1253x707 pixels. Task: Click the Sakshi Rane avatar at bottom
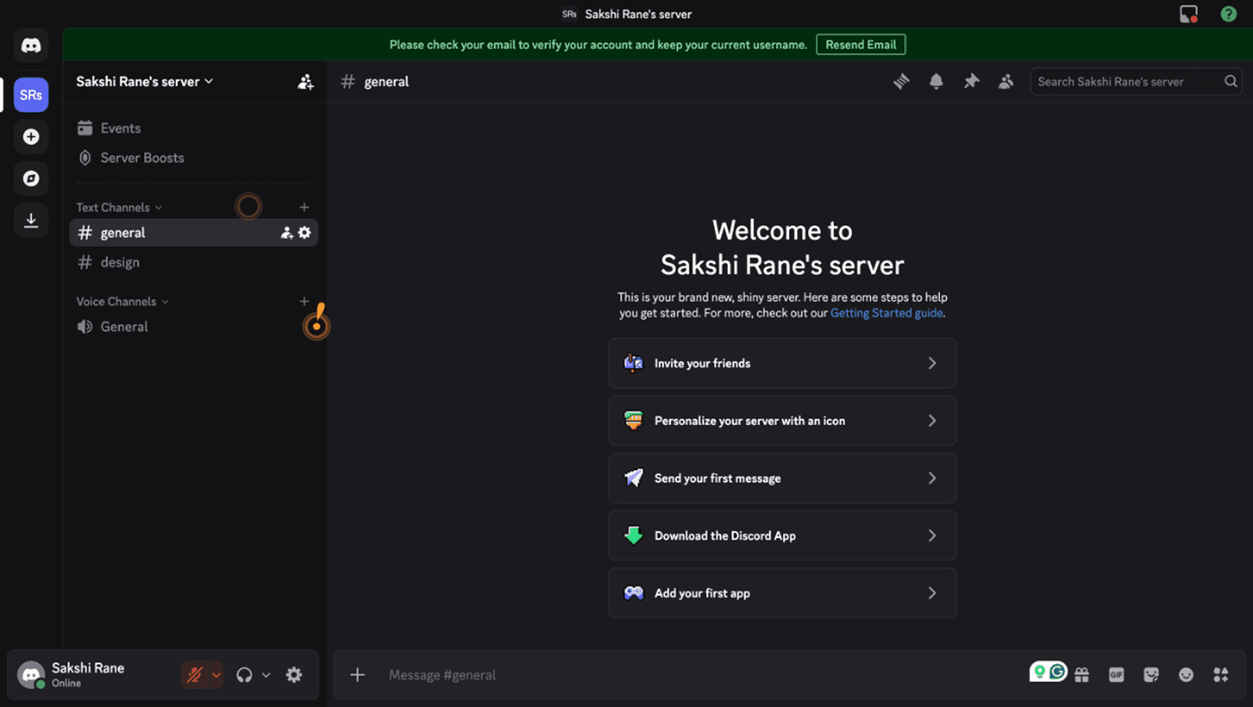coord(31,675)
